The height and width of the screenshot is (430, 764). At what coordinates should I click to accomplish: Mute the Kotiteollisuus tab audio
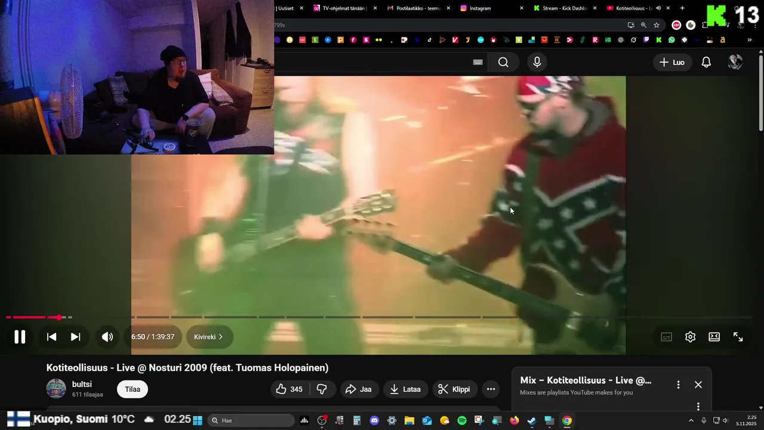tap(658, 8)
